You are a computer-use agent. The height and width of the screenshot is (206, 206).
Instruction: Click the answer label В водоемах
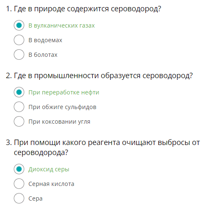pyautogui.click(x=45, y=40)
